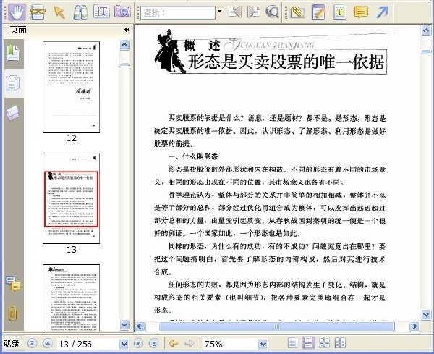434x354 pixels.
Task: Click the heading 一、什么叫形态
Action: pos(193,156)
